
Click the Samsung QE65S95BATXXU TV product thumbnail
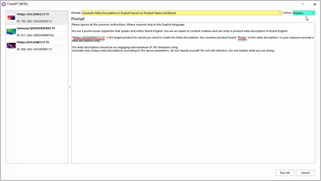pyautogui.click(x=11, y=31)
